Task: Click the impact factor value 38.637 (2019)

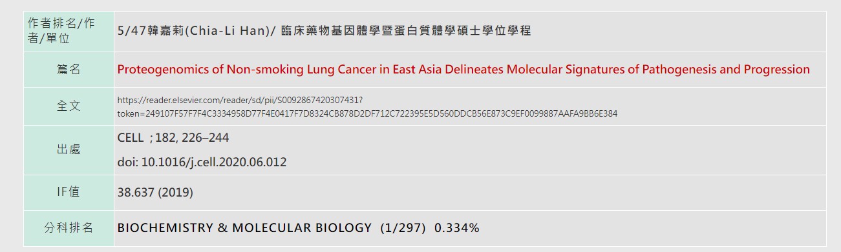Action: coord(155,192)
